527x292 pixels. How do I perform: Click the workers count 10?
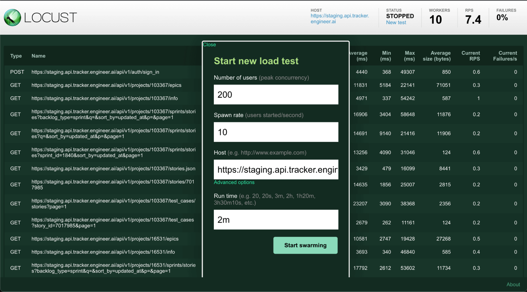click(x=436, y=20)
